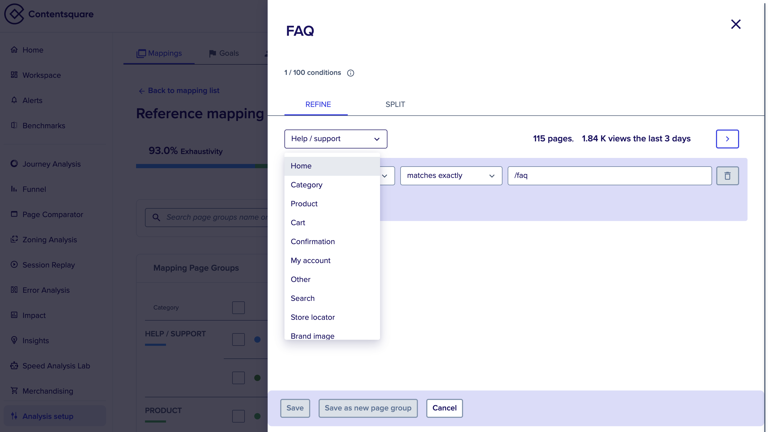Delete the /faq condition with the trash icon

728,176
